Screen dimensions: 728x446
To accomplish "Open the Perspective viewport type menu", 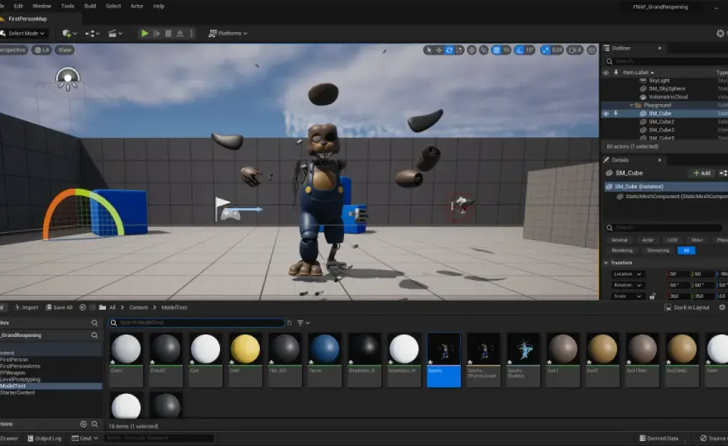I will coord(13,50).
